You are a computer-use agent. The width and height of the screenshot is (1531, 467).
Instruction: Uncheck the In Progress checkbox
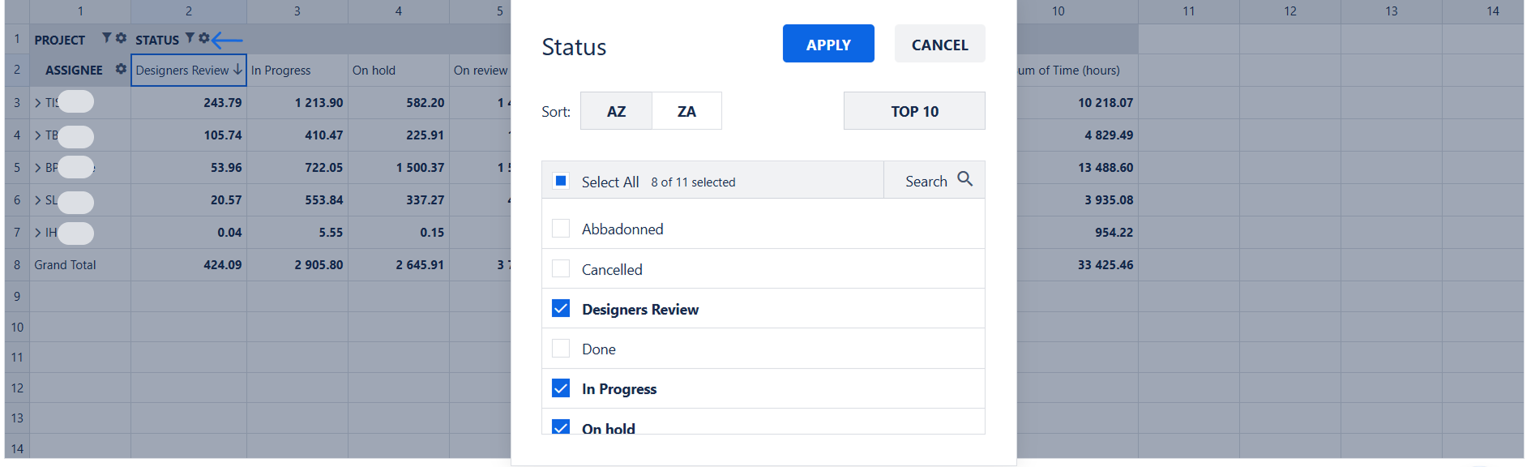[561, 388]
